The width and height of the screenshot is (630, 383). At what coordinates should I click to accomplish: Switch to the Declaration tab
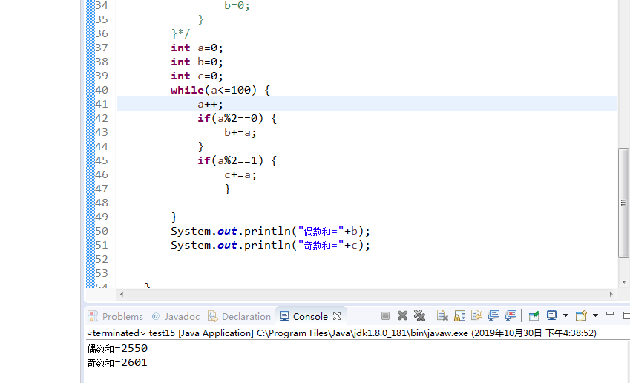click(246, 317)
